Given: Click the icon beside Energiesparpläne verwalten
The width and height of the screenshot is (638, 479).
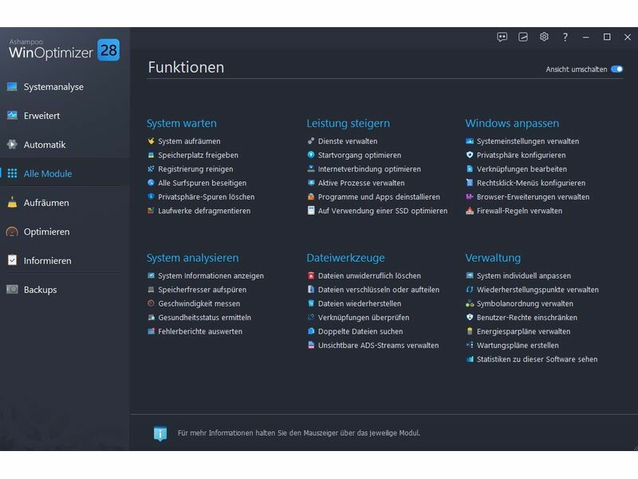Looking at the screenshot, I should (470, 331).
